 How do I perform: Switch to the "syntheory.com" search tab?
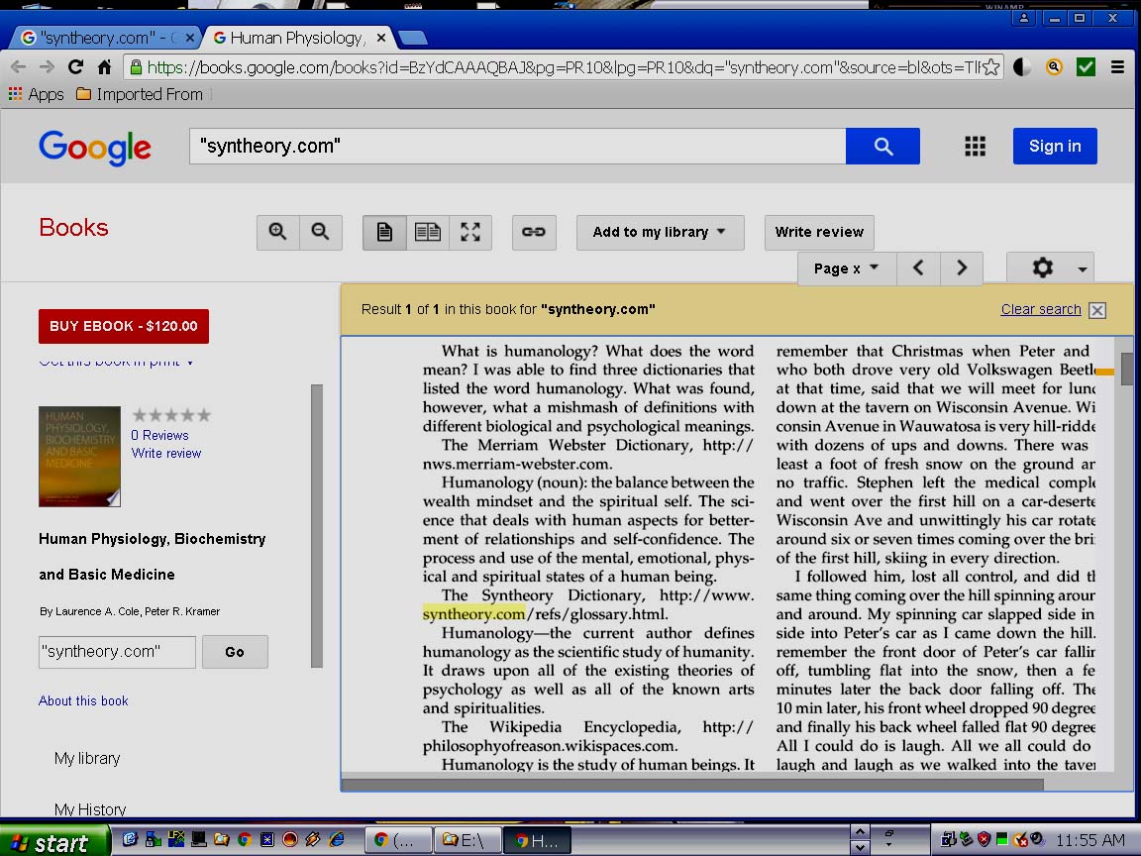[x=106, y=38]
